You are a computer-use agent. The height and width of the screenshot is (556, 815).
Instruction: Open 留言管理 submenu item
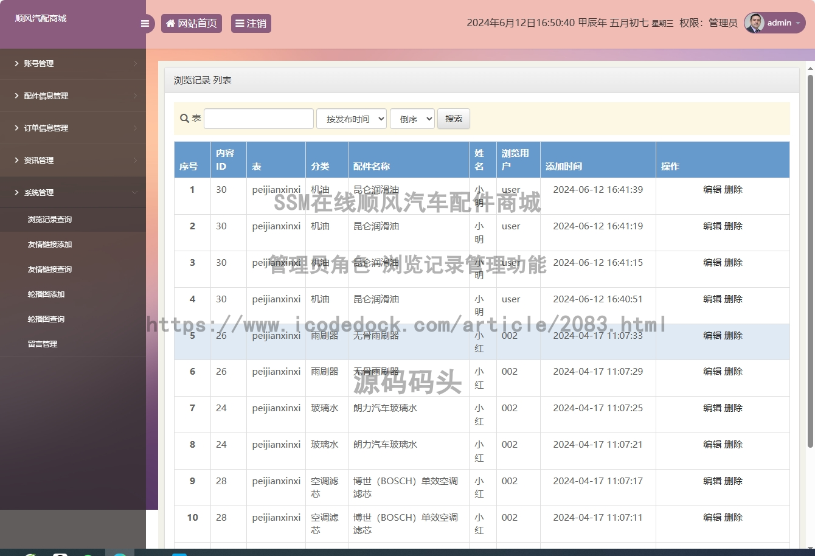click(x=73, y=344)
